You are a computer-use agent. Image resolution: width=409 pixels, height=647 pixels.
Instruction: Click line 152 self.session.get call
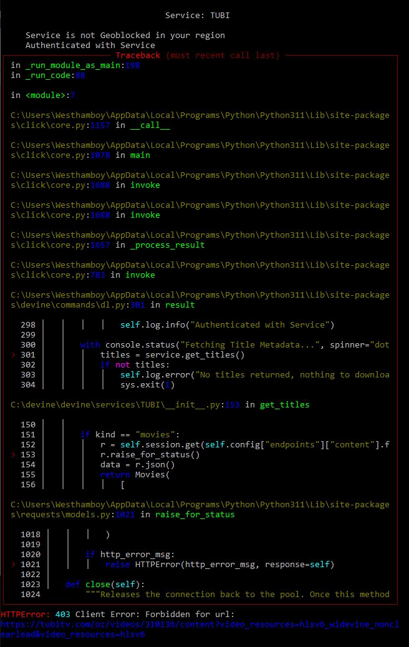[x=245, y=444]
